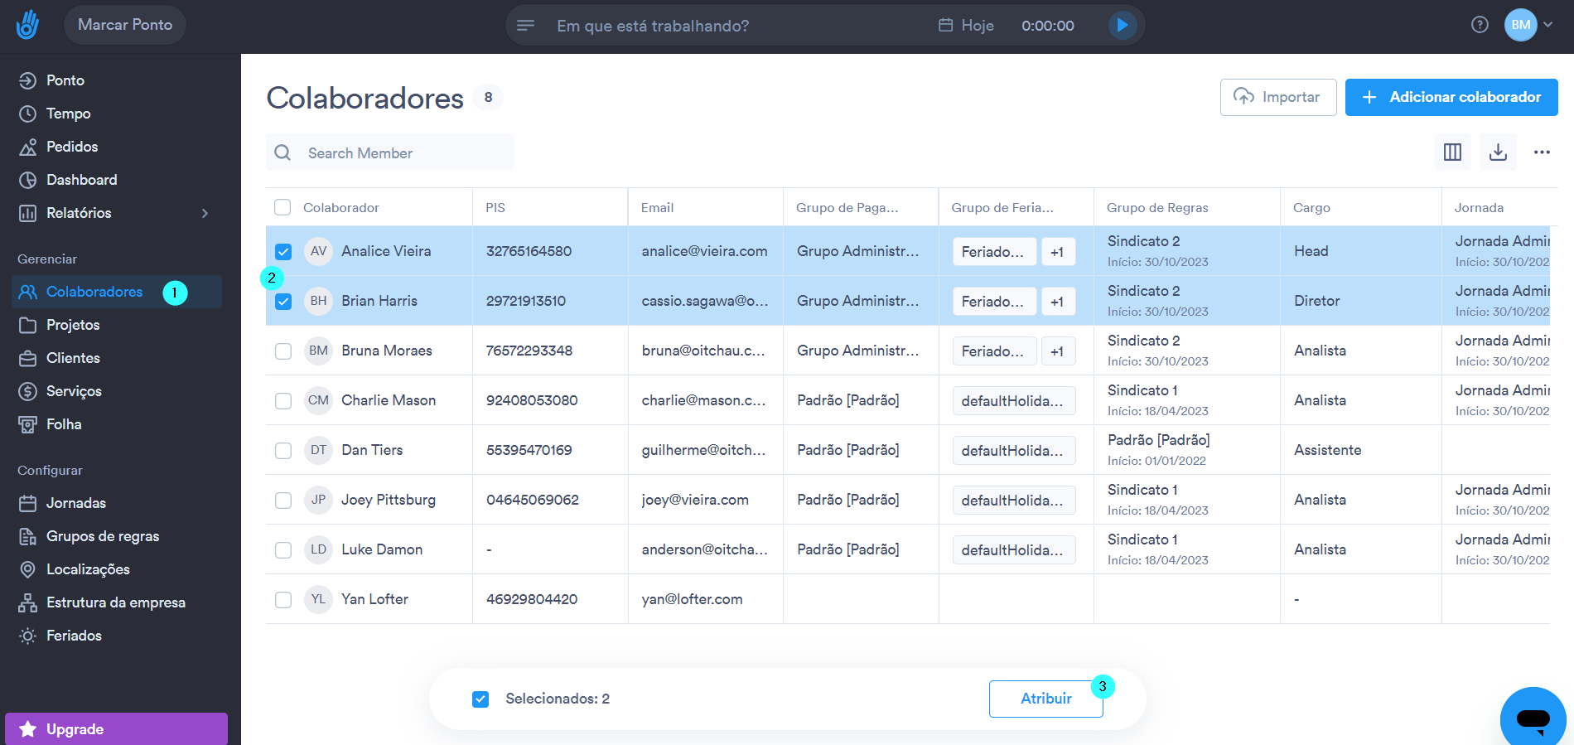Click the Importar button
1574x745 pixels.
point(1278,97)
